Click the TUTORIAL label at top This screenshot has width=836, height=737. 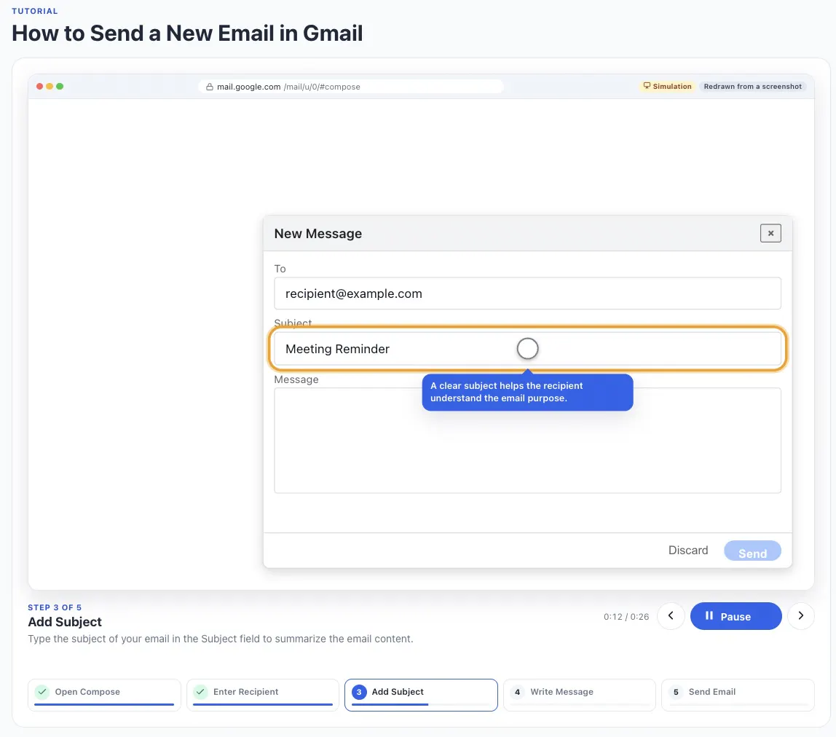pyautogui.click(x=35, y=11)
